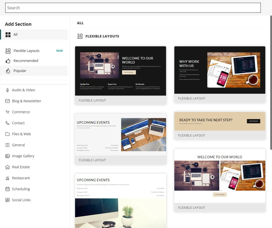This screenshot has width=272, height=228.
Task: Click Get Started button in tan banner
Action: [253, 121]
